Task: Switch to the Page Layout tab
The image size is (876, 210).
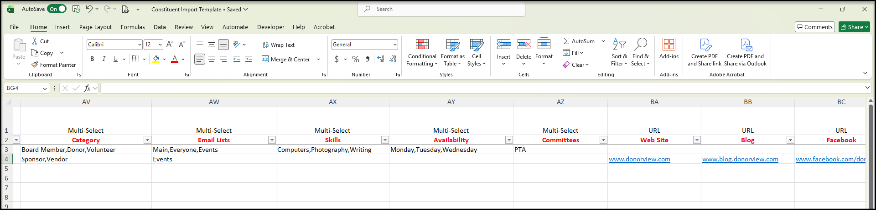Action: tap(95, 27)
